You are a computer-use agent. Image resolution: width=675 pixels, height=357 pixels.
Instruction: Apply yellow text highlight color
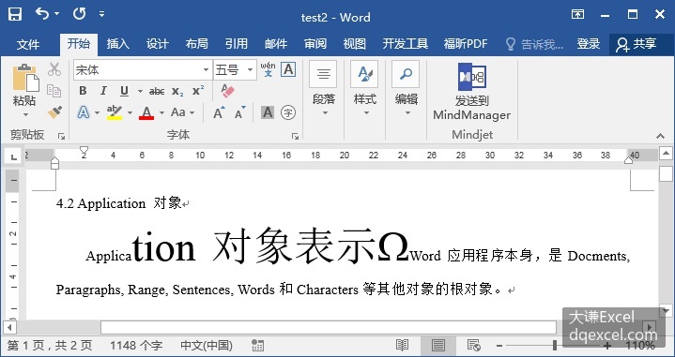[115, 112]
